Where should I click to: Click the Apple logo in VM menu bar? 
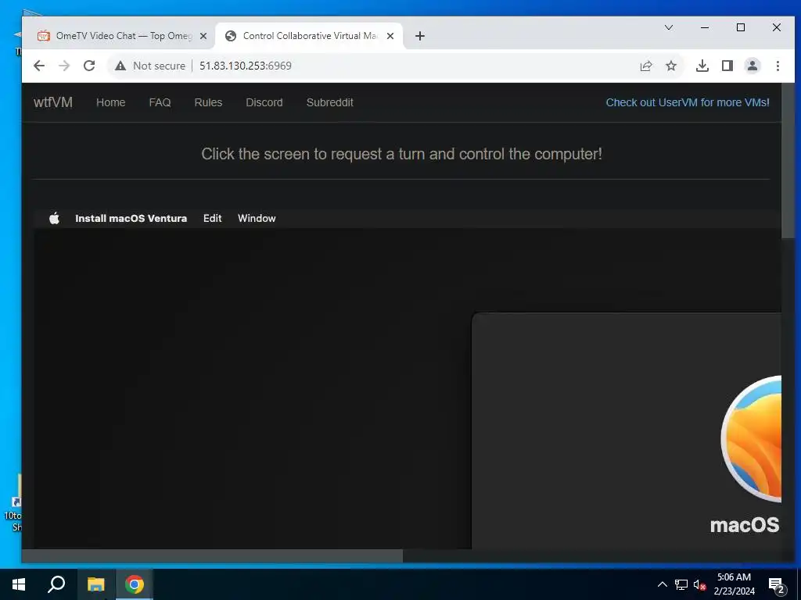(x=54, y=219)
